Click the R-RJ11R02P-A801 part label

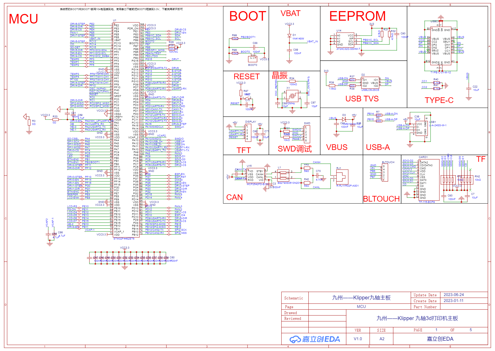pyautogui.click(x=348, y=186)
